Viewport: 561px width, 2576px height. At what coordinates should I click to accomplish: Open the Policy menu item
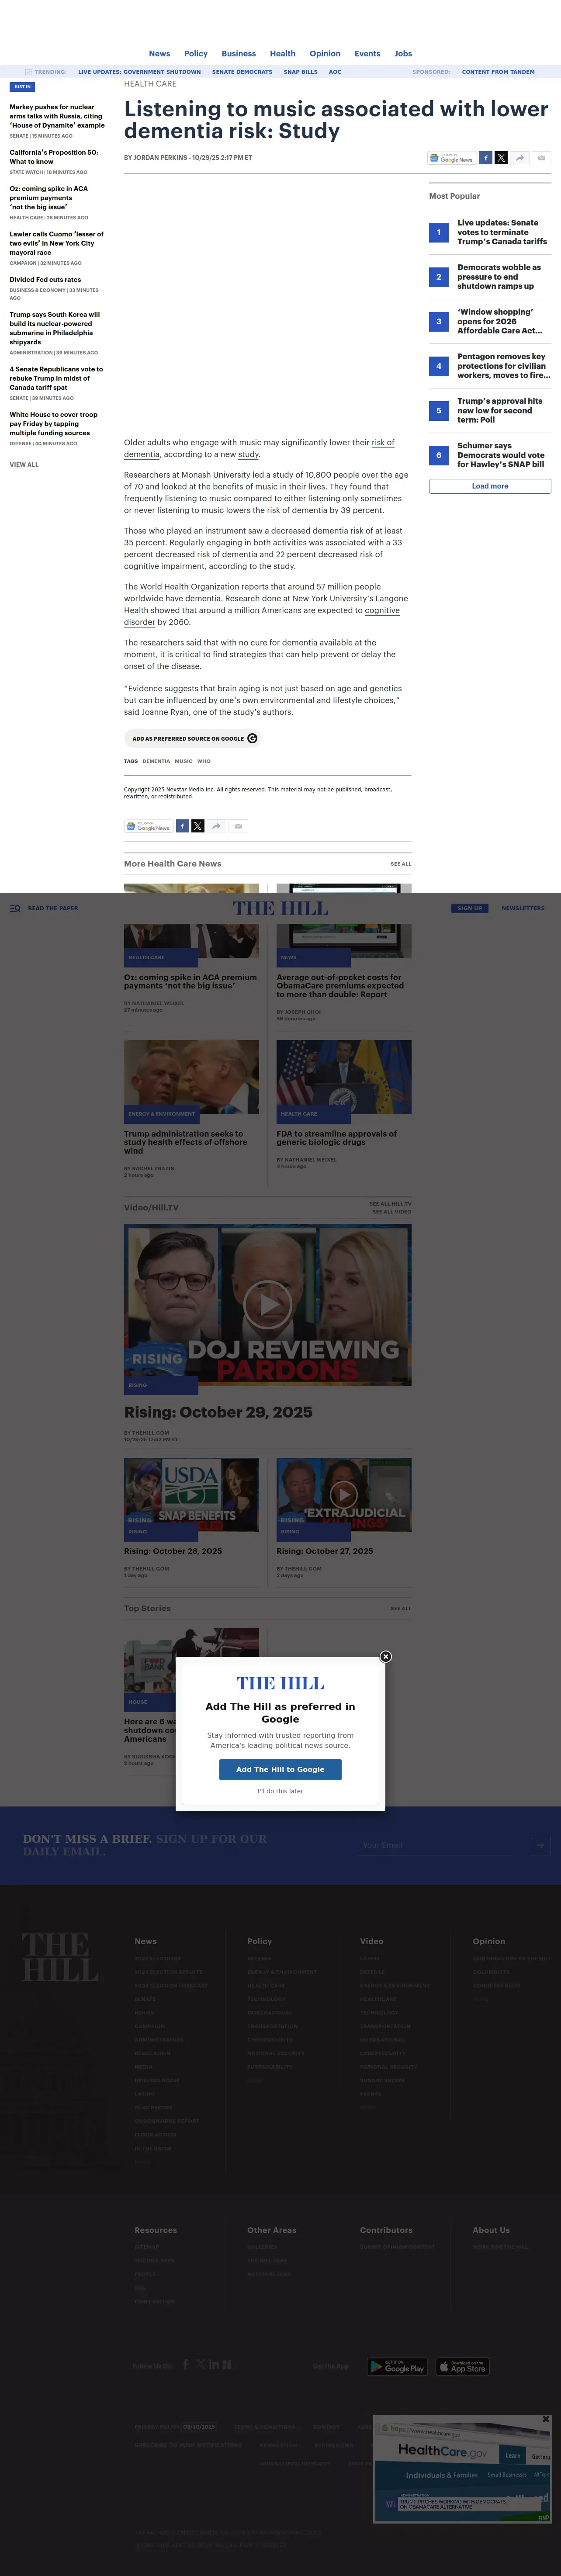tap(196, 54)
